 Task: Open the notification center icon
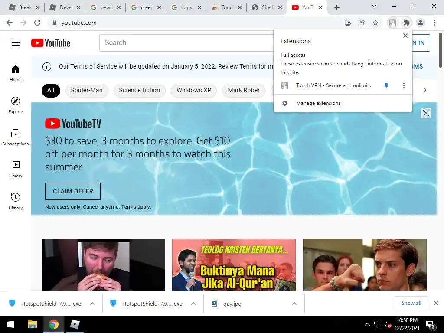click(x=431, y=325)
